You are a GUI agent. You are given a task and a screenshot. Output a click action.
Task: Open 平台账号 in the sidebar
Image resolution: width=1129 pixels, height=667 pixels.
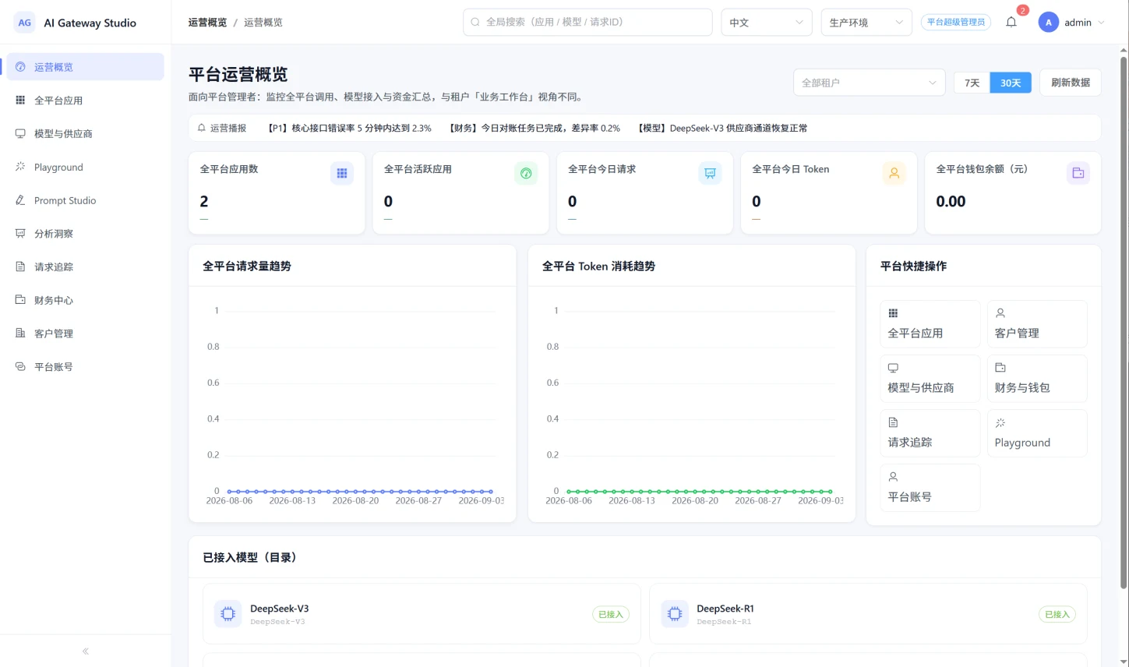[x=86, y=367]
